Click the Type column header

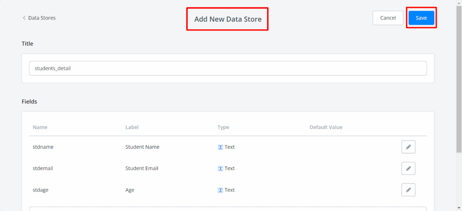coord(223,127)
